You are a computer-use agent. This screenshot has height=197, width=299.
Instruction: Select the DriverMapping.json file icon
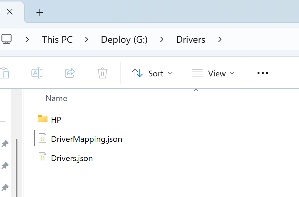click(43, 139)
